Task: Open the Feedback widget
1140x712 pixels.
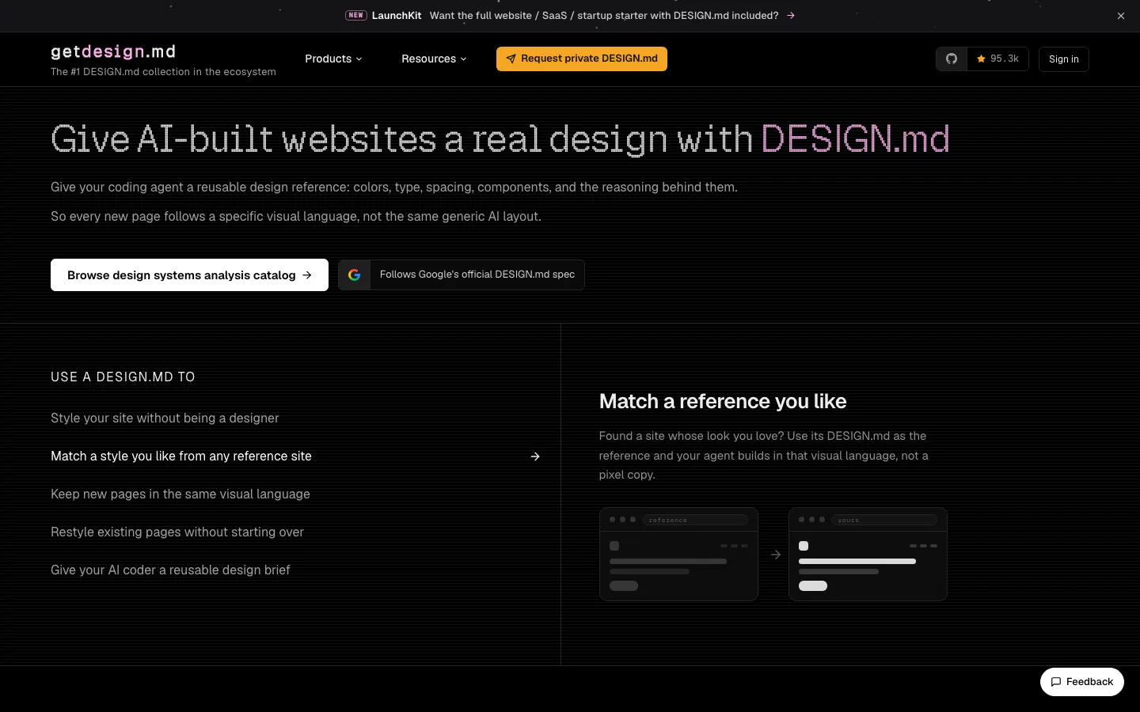Action: click(1082, 682)
